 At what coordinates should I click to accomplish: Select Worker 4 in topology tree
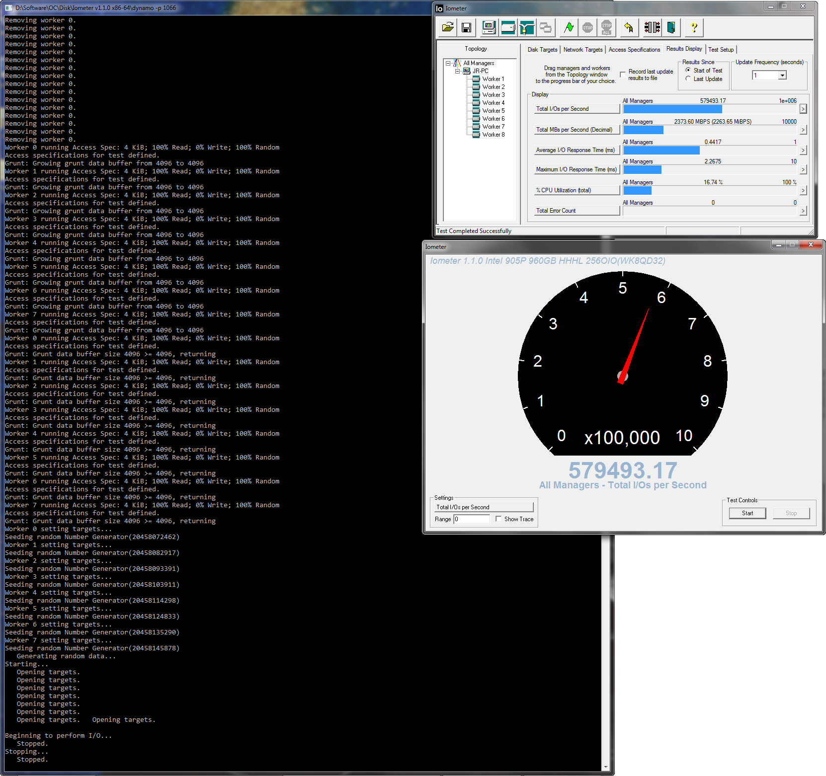coord(493,103)
